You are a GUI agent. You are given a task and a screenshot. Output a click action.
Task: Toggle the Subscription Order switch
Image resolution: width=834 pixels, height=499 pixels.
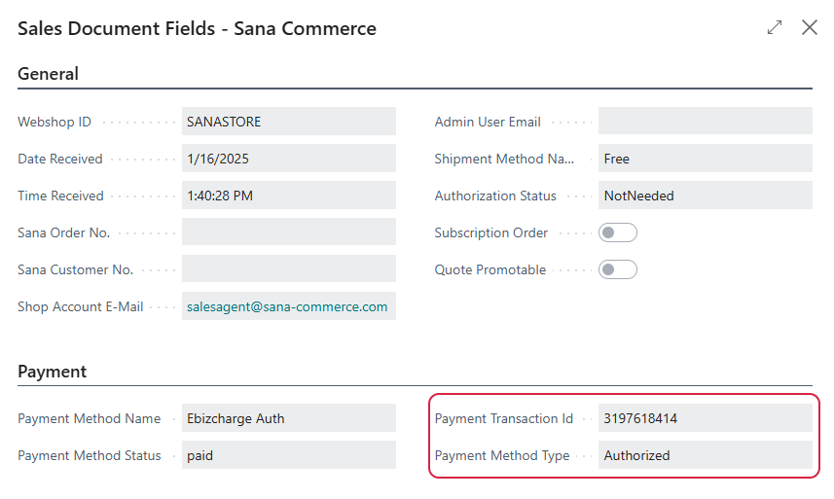(x=618, y=232)
